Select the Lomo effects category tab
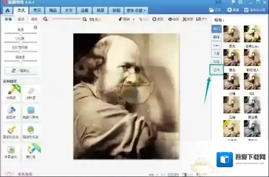 tap(216, 45)
